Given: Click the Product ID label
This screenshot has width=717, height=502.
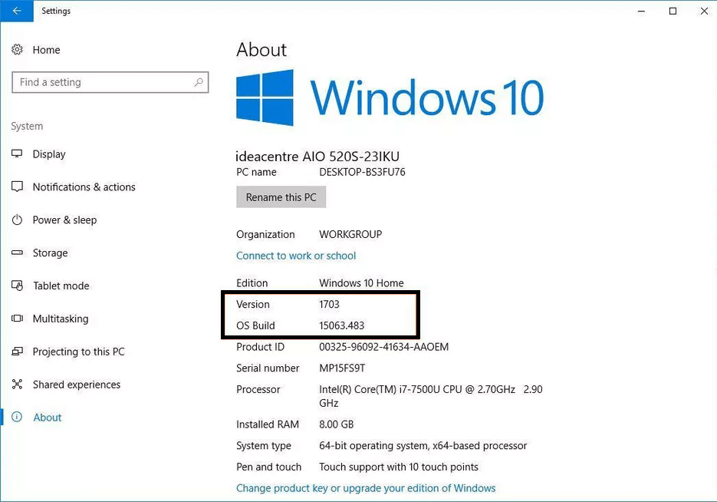Looking at the screenshot, I should (x=260, y=347).
